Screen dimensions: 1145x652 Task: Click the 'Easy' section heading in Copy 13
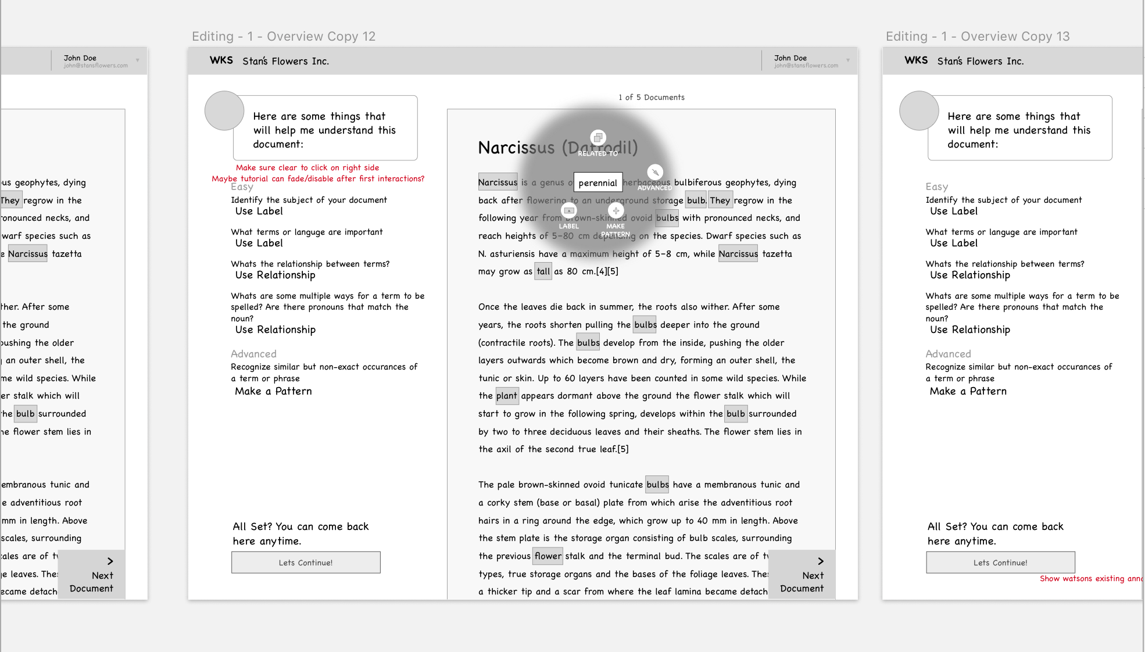click(937, 187)
